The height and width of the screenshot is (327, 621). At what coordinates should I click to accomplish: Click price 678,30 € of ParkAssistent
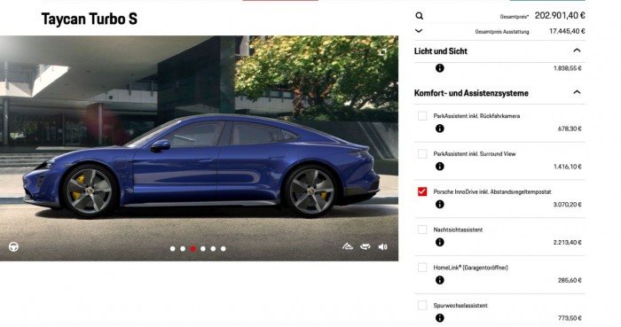click(x=570, y=128)
